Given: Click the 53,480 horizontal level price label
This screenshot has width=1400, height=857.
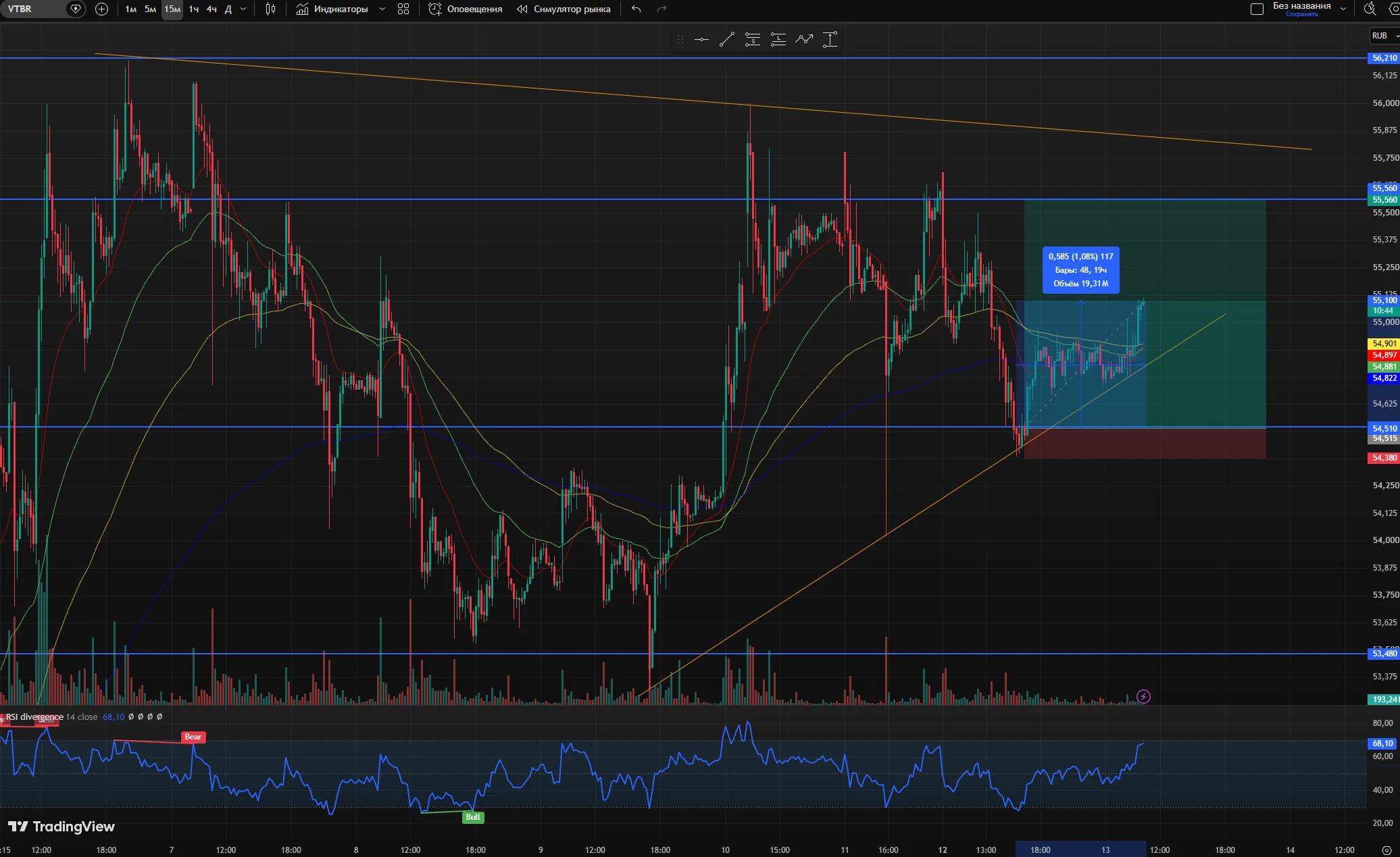Looking at the screenshot, I should coord(1384,654).
